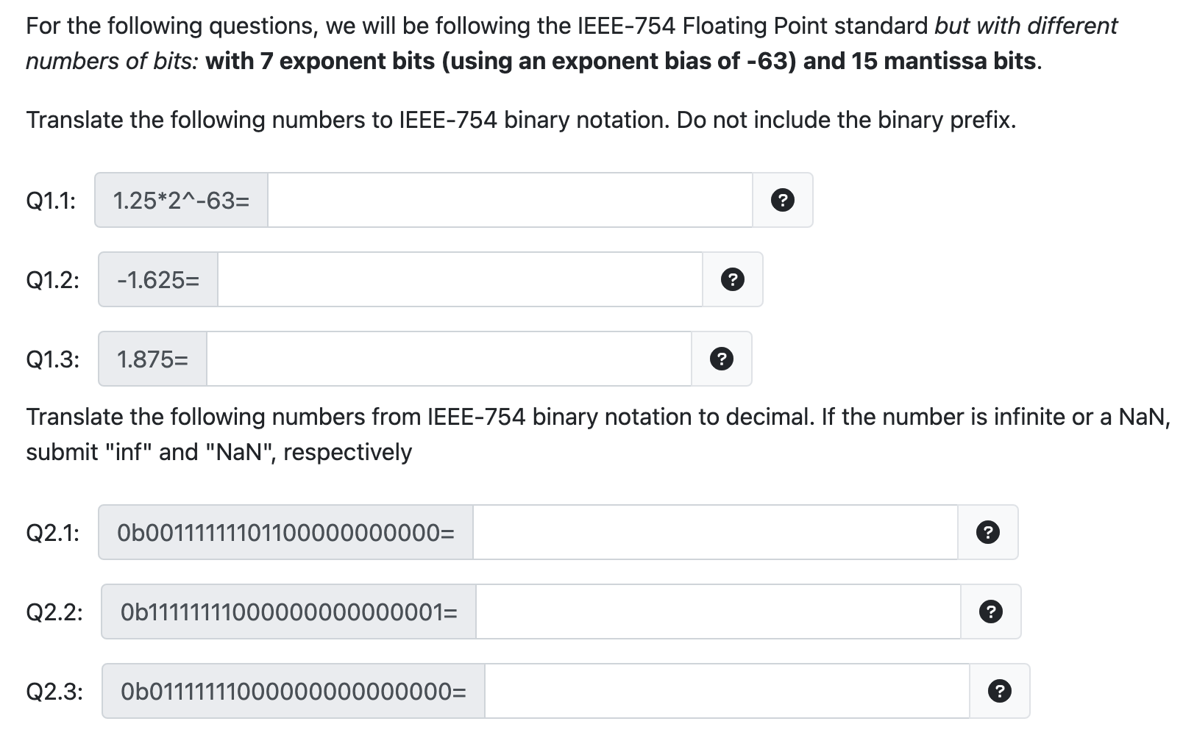Click the question mark icon for Q2.1
Viewport: 1183px width, 735px height.
tap(987, 532)
